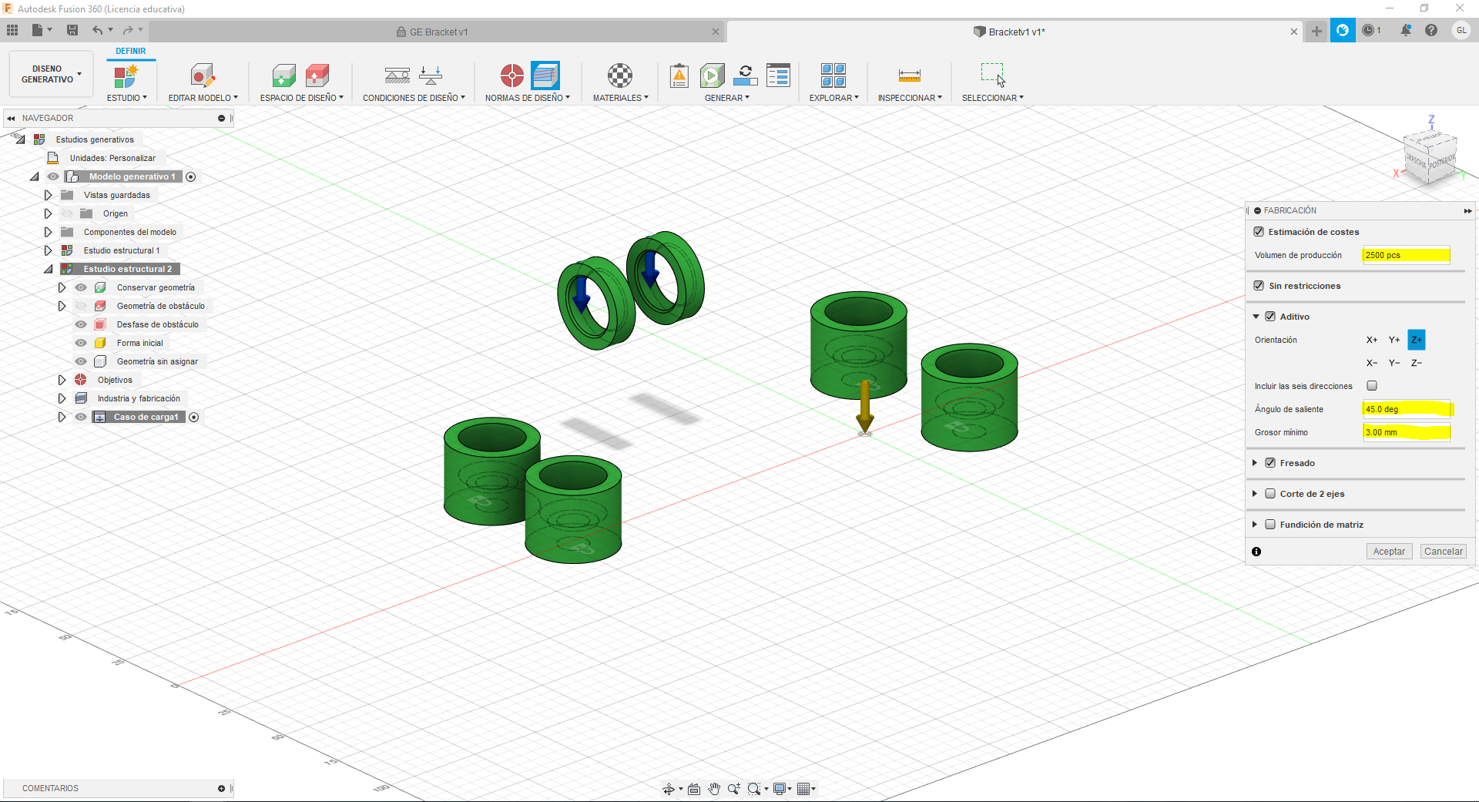Viewport: 1479px width, 802px height.
Task: Click the Cancelar button
Action: 1444,552
